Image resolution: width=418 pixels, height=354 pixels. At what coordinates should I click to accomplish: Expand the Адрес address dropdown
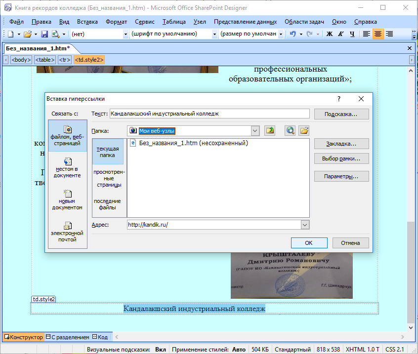(x=305, y=225)
